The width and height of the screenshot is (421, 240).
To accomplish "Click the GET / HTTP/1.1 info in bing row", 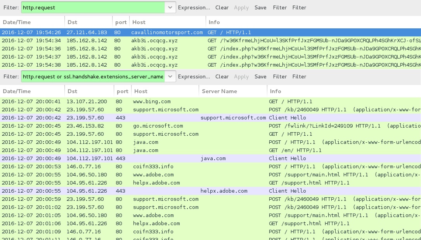I will 290,102.
